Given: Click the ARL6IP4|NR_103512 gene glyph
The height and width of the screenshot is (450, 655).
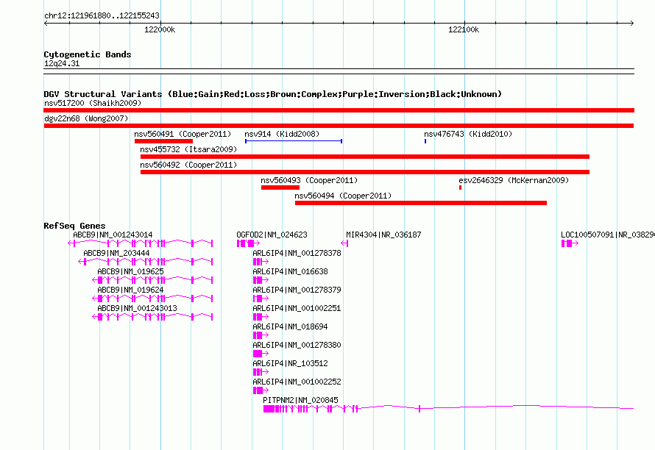Looking at the screenshot, I should coord(261,372).
